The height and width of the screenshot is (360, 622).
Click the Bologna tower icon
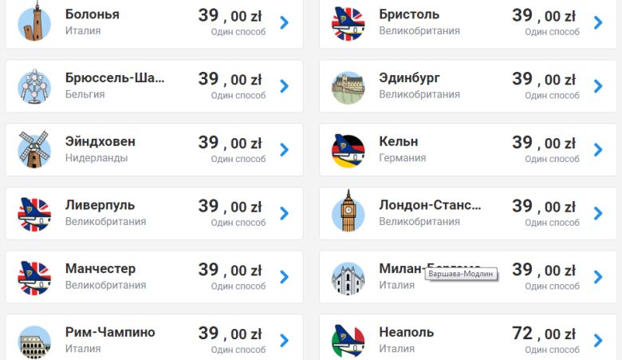coord(34,22)
